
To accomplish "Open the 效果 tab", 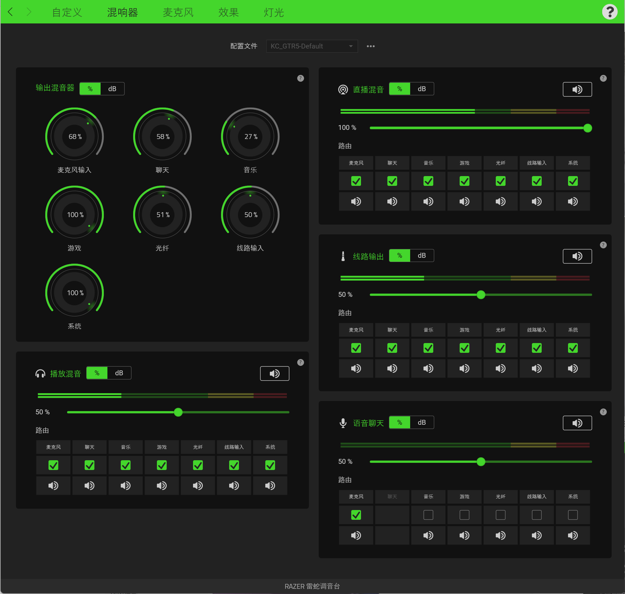I will (x=228, y=12).
